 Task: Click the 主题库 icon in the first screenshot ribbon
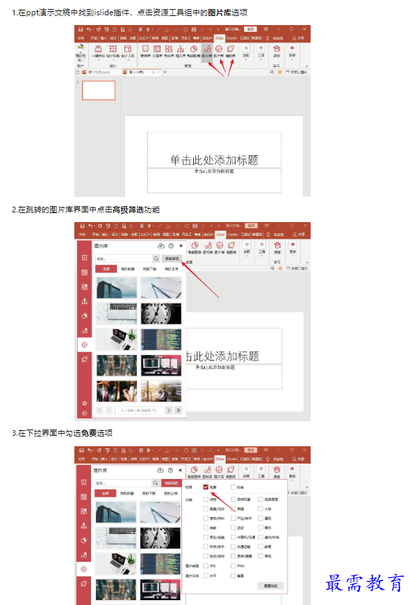(157, 49)
